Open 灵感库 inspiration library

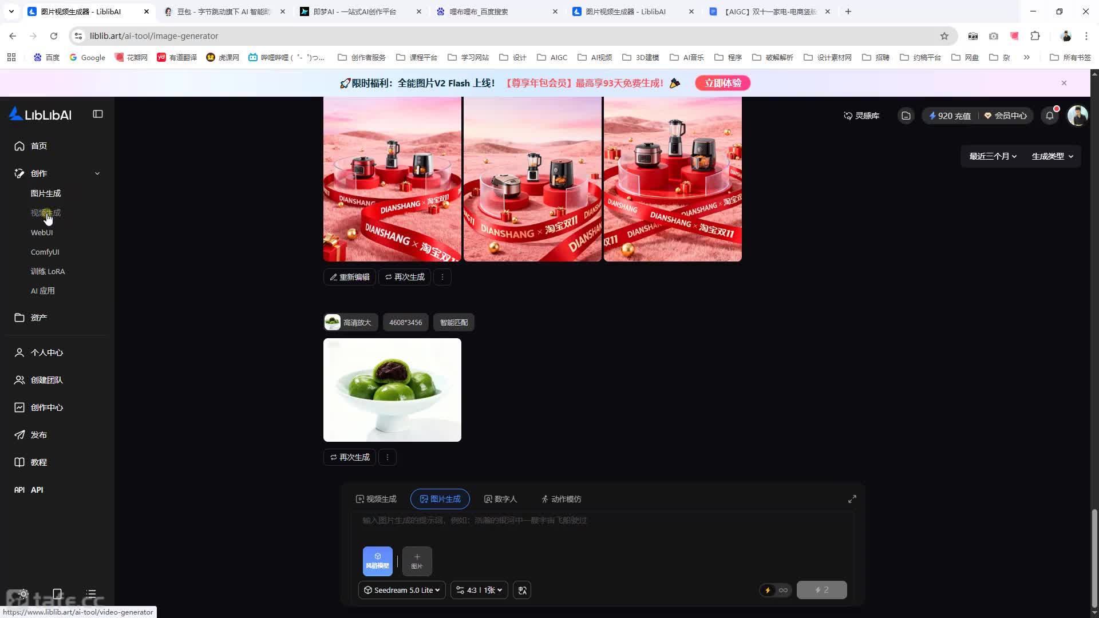[861, 116]
